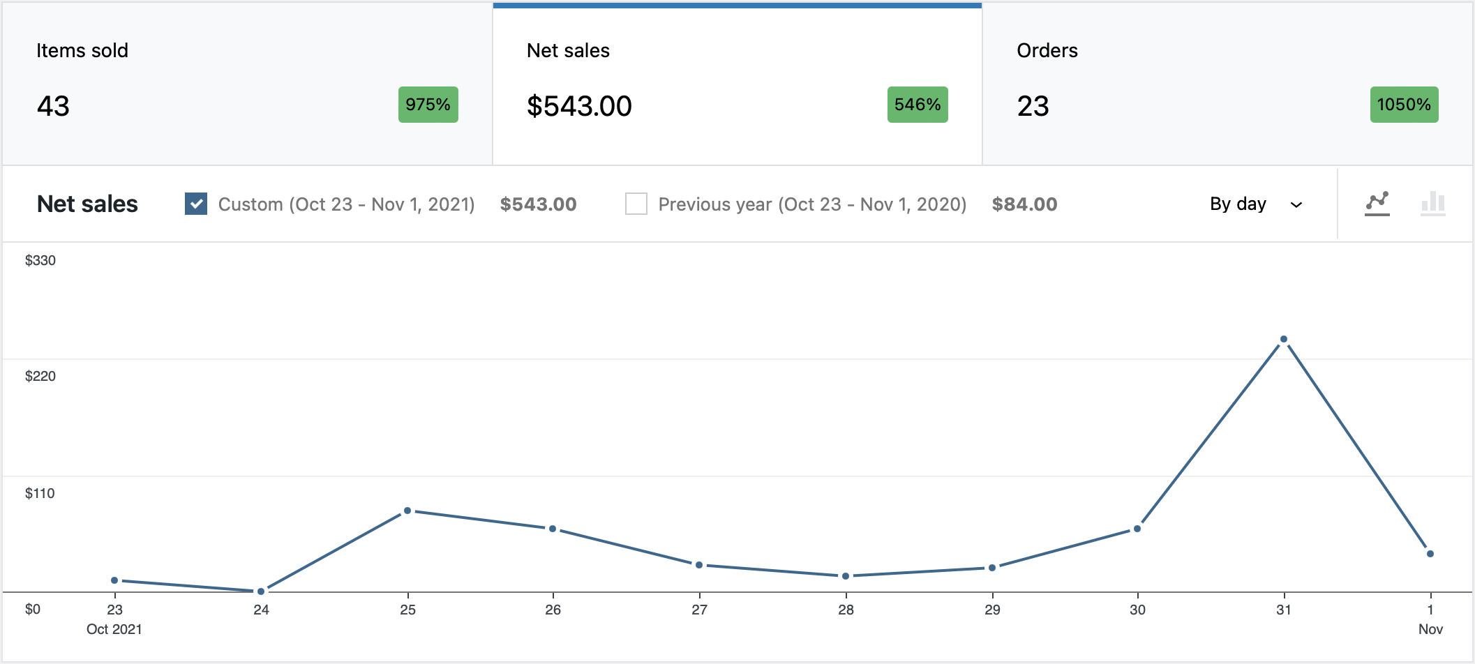Uncheck the Custom date range checkbox
The width and height of the screenshot is (1475, 664).
pos(196,204)
